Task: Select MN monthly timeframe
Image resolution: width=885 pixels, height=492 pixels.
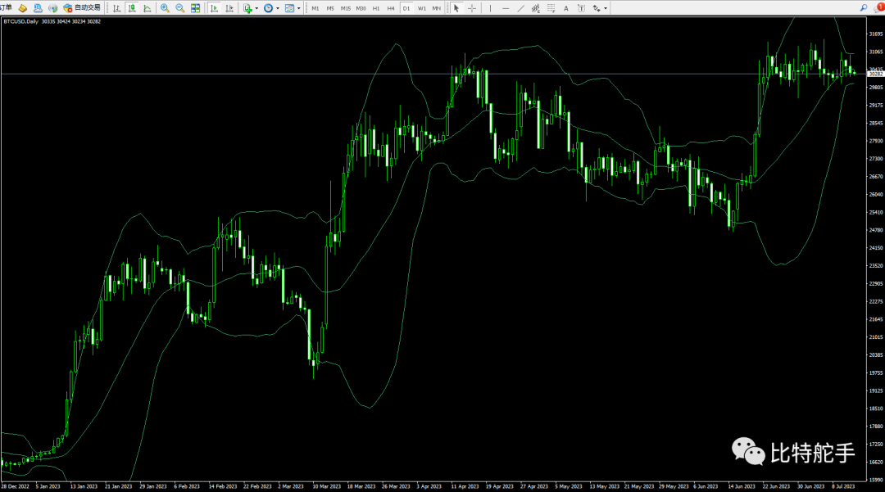Action: 436,8
